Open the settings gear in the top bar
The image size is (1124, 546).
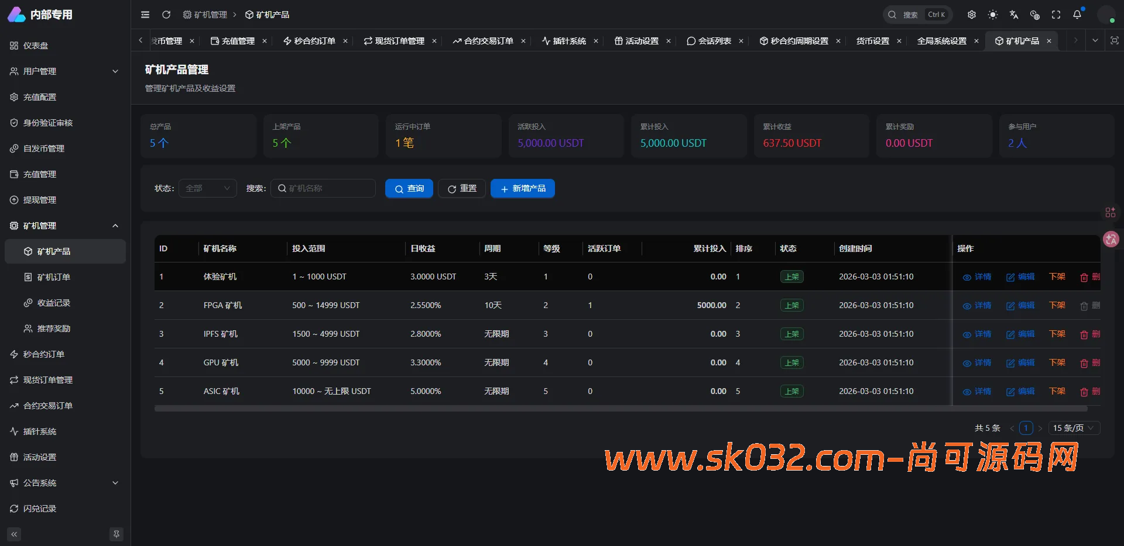click(972, 15)
